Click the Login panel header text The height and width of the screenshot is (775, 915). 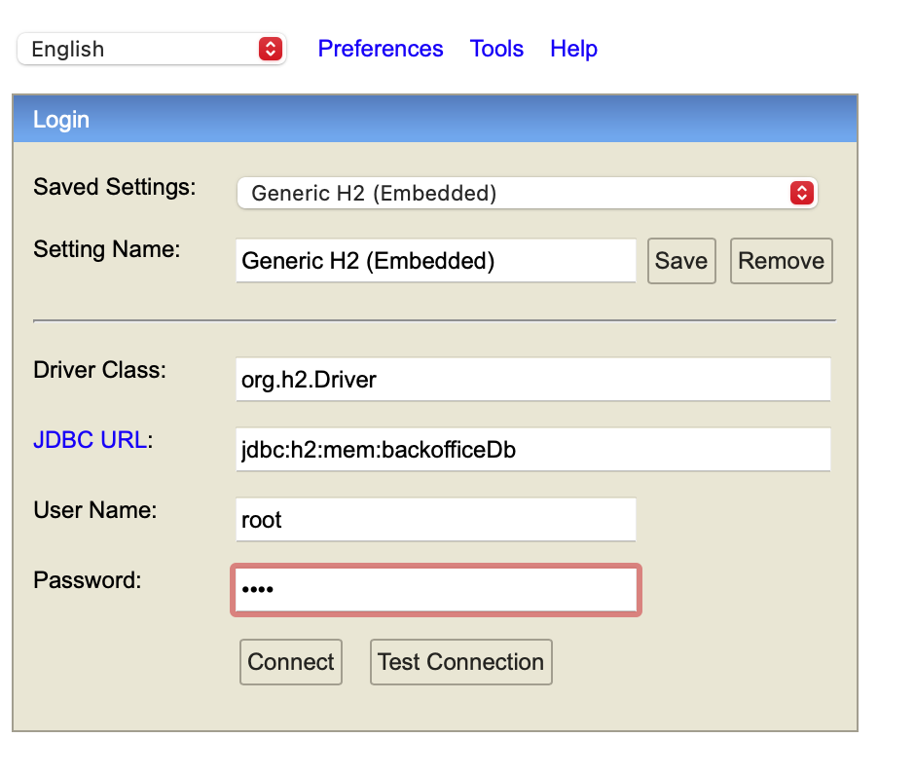[x=61, y=120]
